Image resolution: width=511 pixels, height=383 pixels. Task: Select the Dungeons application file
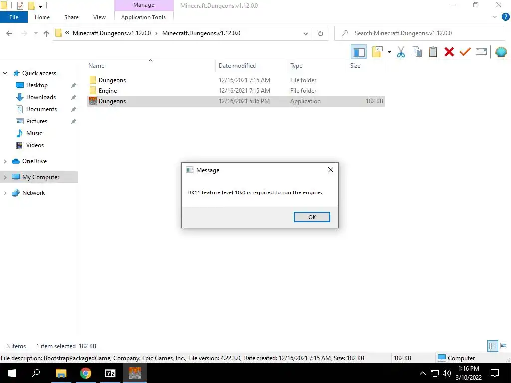tap(236, 101)
